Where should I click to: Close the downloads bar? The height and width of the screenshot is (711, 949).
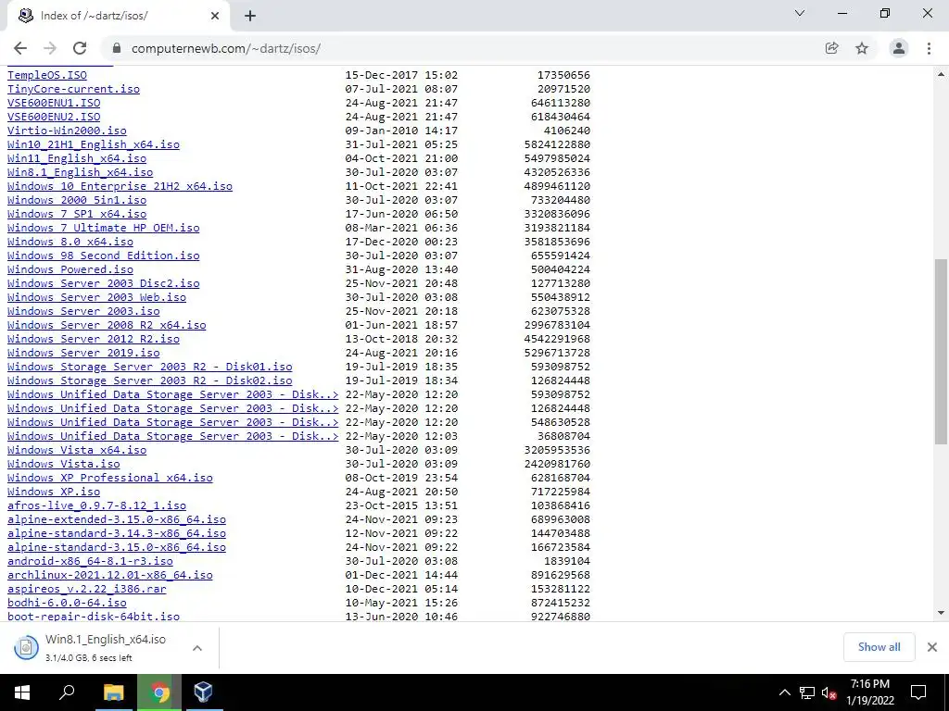tap(932, 647)
